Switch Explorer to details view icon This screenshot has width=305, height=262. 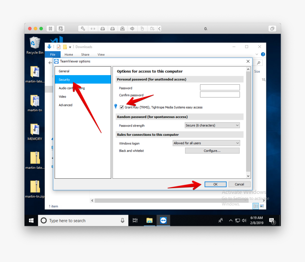click(x=256, y=206)
